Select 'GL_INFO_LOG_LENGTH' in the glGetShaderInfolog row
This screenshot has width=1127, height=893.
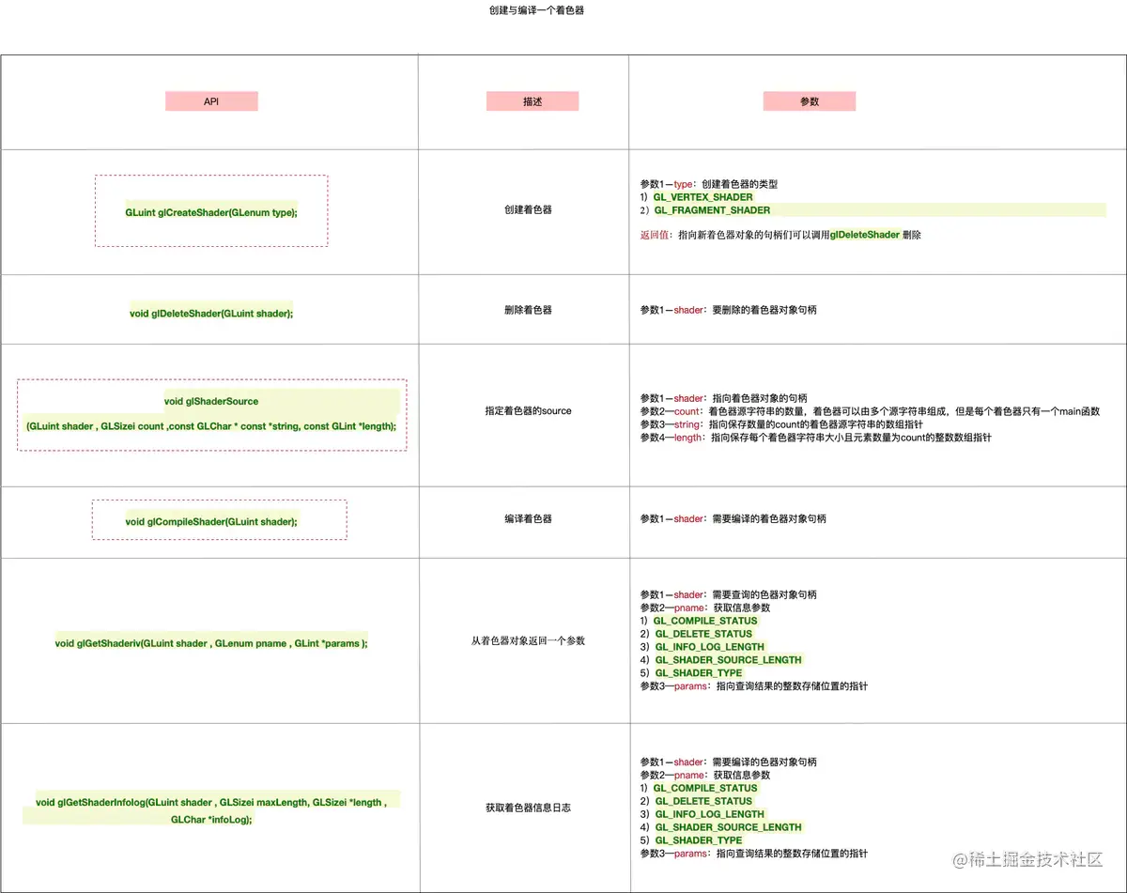[x=710, y=814]
